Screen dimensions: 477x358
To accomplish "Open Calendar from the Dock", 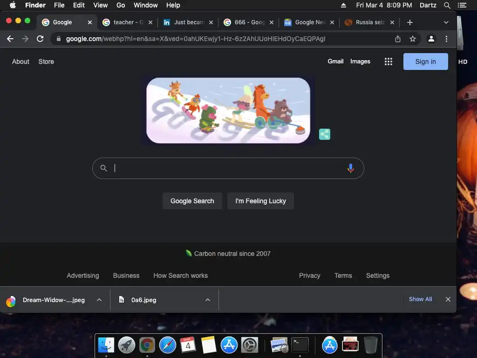I will [188, 345].
